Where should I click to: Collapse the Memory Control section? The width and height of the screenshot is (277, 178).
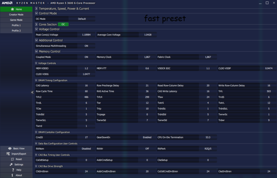(36, 51)
